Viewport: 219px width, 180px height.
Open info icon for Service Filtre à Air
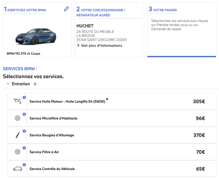24,148
